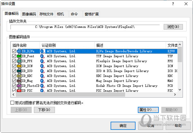Click the ID_ICN plugin icon
Screen dimensions: 193x133
click(x=19, y=66)
